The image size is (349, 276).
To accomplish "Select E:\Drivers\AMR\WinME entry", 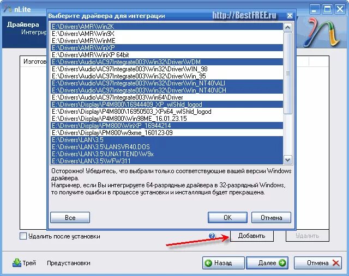I will pyautogui.click(x=167, y=41).
